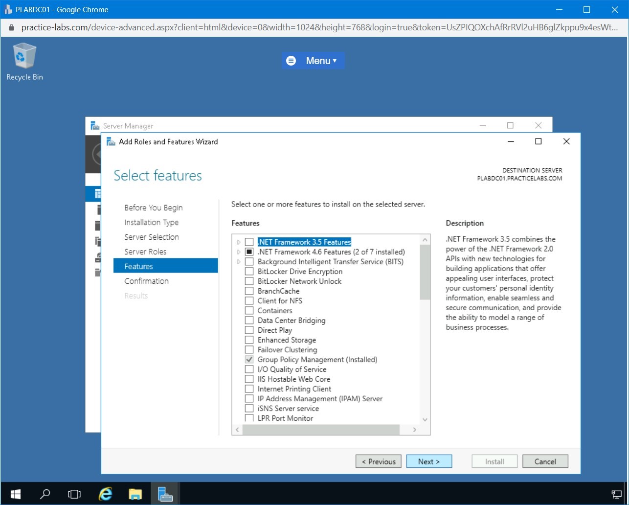This screenshot has height=505, width=629.
Task: Click the features list horizontal scrollbar thumb
Action: coord(321,430)
